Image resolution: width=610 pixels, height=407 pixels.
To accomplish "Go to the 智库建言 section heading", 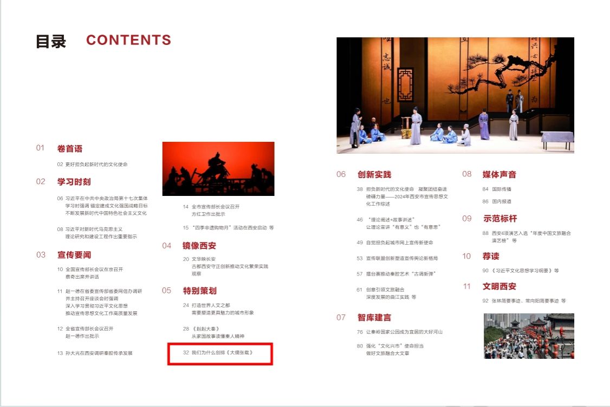I will point(374,318).
